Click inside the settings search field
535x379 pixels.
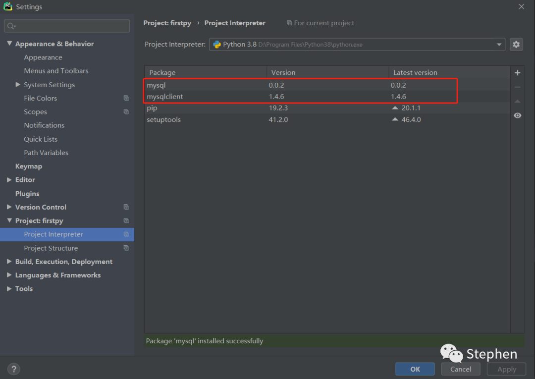tap(67, 26)
